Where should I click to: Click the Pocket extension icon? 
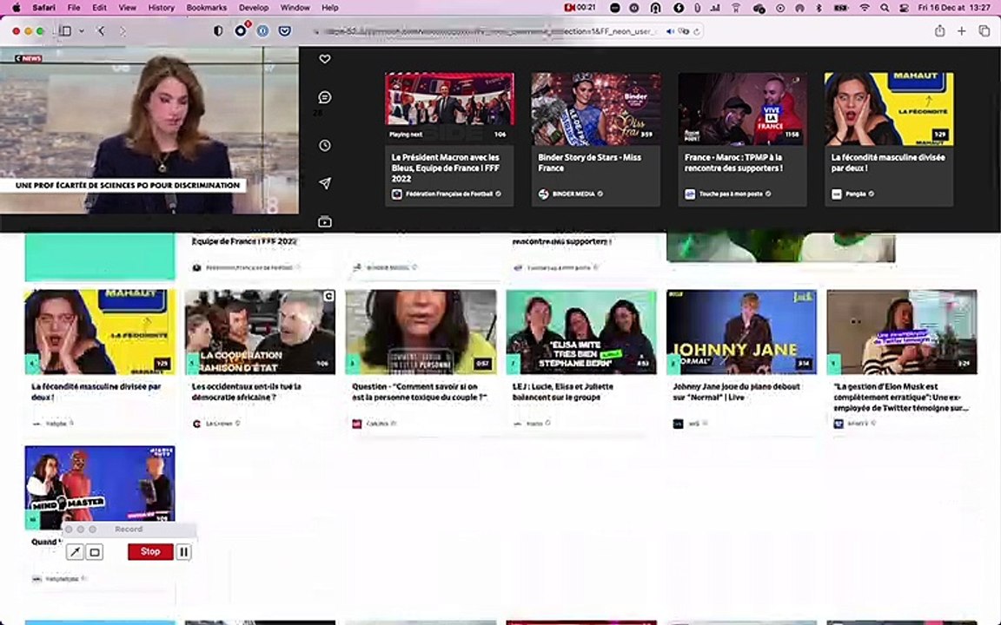285,30
